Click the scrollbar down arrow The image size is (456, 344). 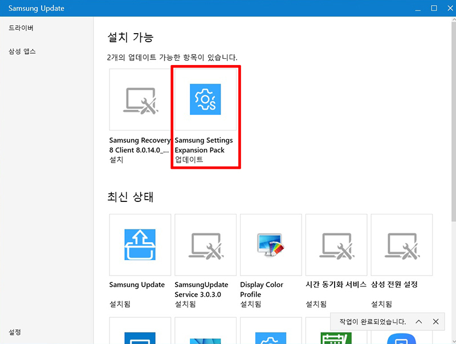454,341
